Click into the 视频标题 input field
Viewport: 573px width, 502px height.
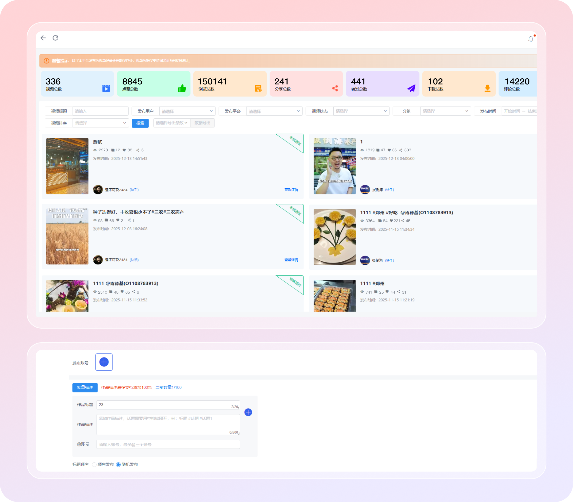click(x=100, y=111)
